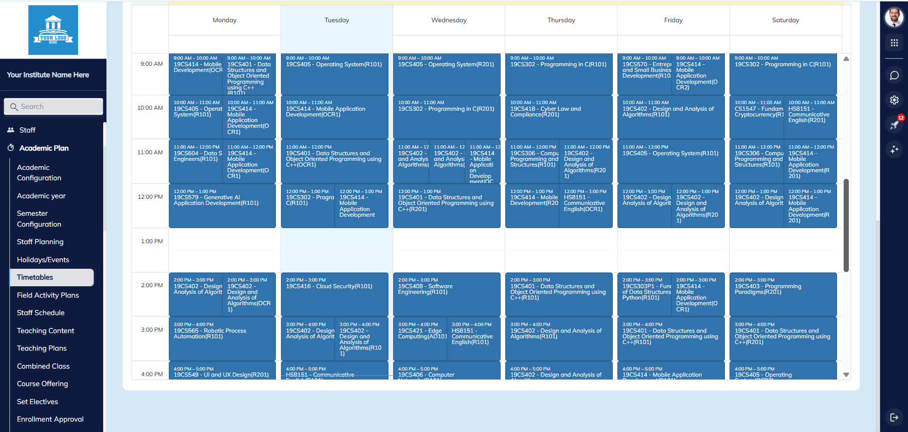Open the chat messages icon
Viewport: 908px width, 432px height.
[894, 76]
